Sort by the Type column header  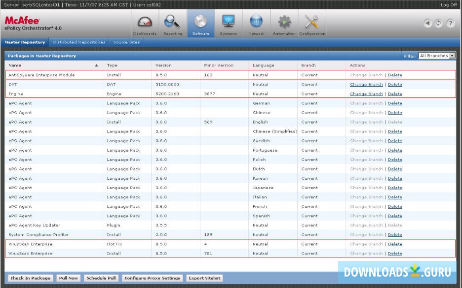tap(112, 65)
